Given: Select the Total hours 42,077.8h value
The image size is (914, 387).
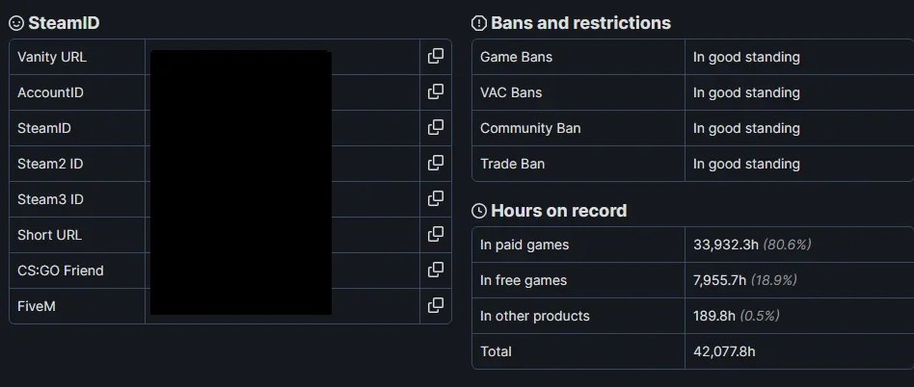Looking at the screenshot, I should point(724,351).
